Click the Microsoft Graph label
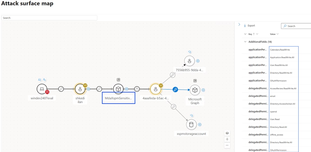 click(195, 101)
